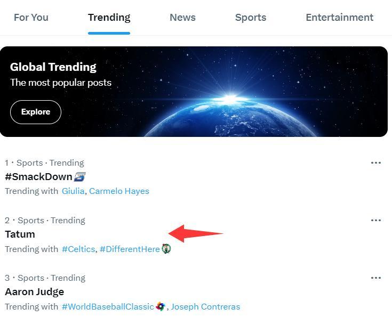Switch to the For You tab
Viewport: 392px width, 325px height.
click(31, 18)
